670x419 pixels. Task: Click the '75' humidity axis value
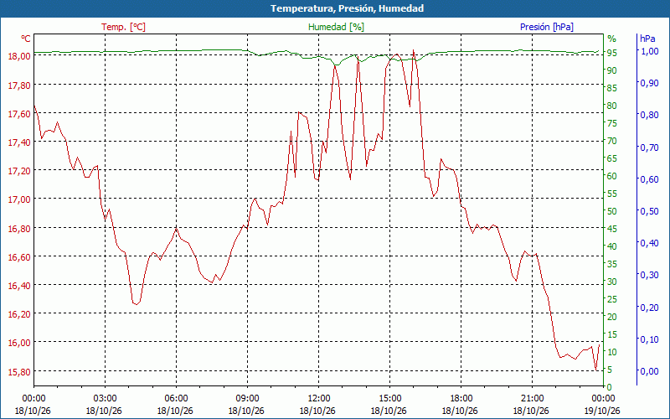click(612, 123)
